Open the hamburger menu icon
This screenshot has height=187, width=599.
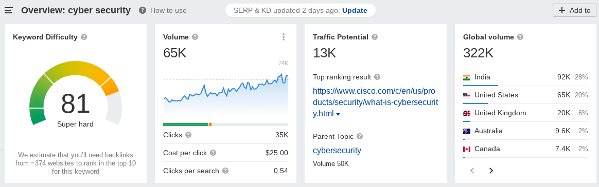click(x=8, y=10)
